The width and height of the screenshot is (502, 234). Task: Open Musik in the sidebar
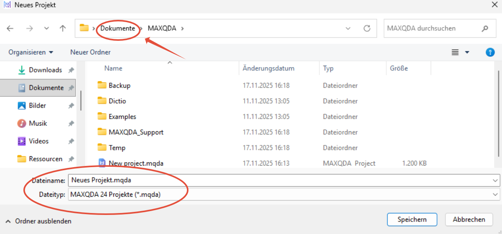38,123
